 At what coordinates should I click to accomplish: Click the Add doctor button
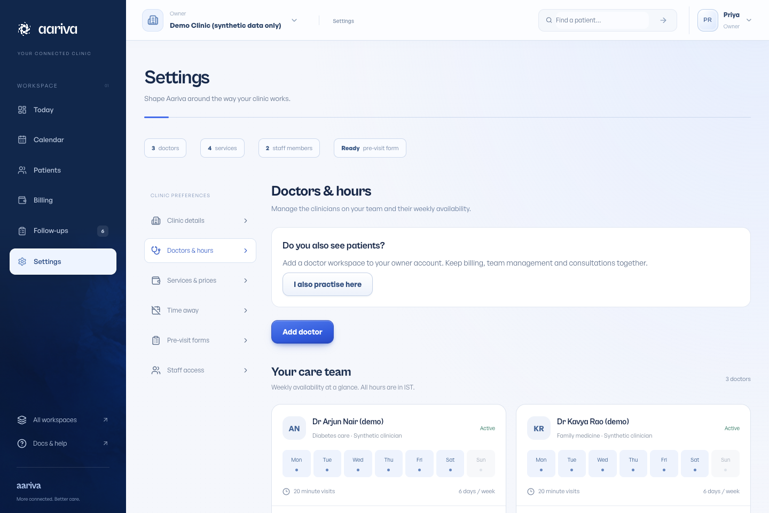[302, 332]
